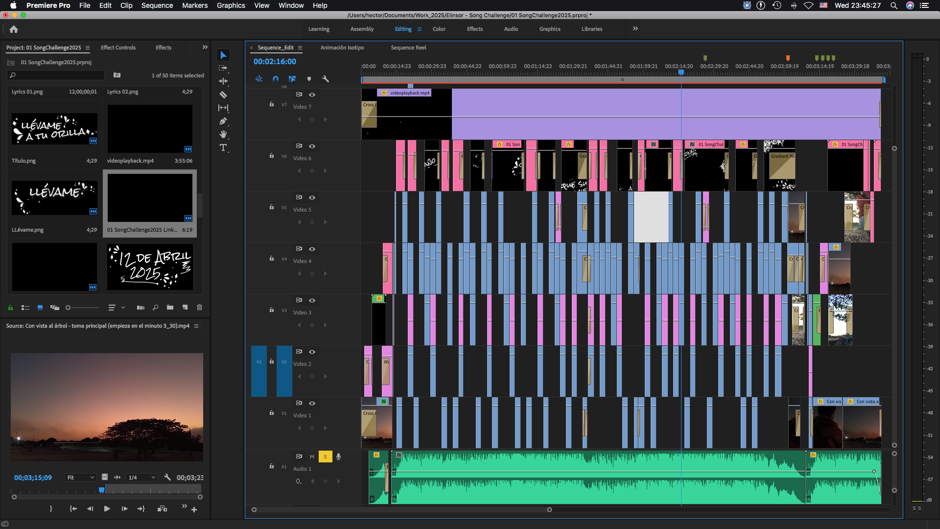This screenshot has height=529, width=940.
Task: Click timeline horizontal zoom scrollbar
Action: click(x=401, y=509)
